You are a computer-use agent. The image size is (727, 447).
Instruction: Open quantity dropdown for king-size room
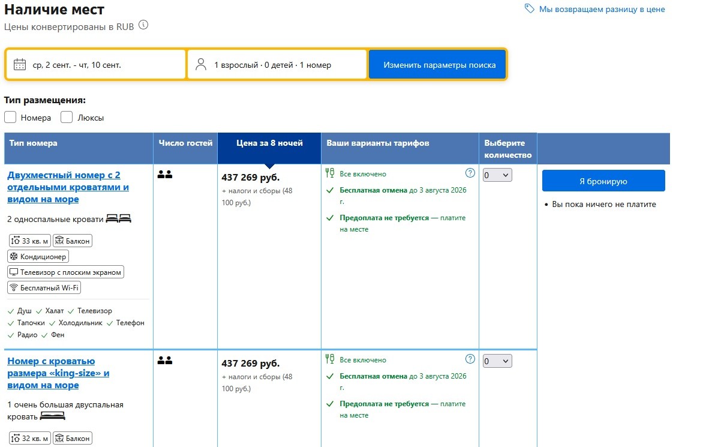497,361
